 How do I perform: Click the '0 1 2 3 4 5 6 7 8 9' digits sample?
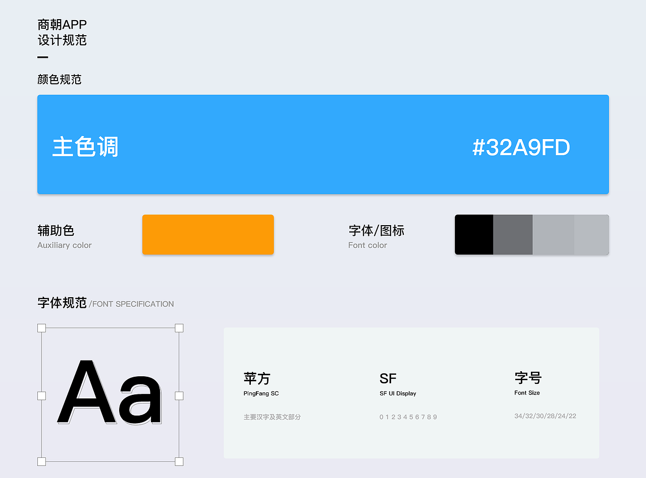pyautogui.click(x=408, y=417)
